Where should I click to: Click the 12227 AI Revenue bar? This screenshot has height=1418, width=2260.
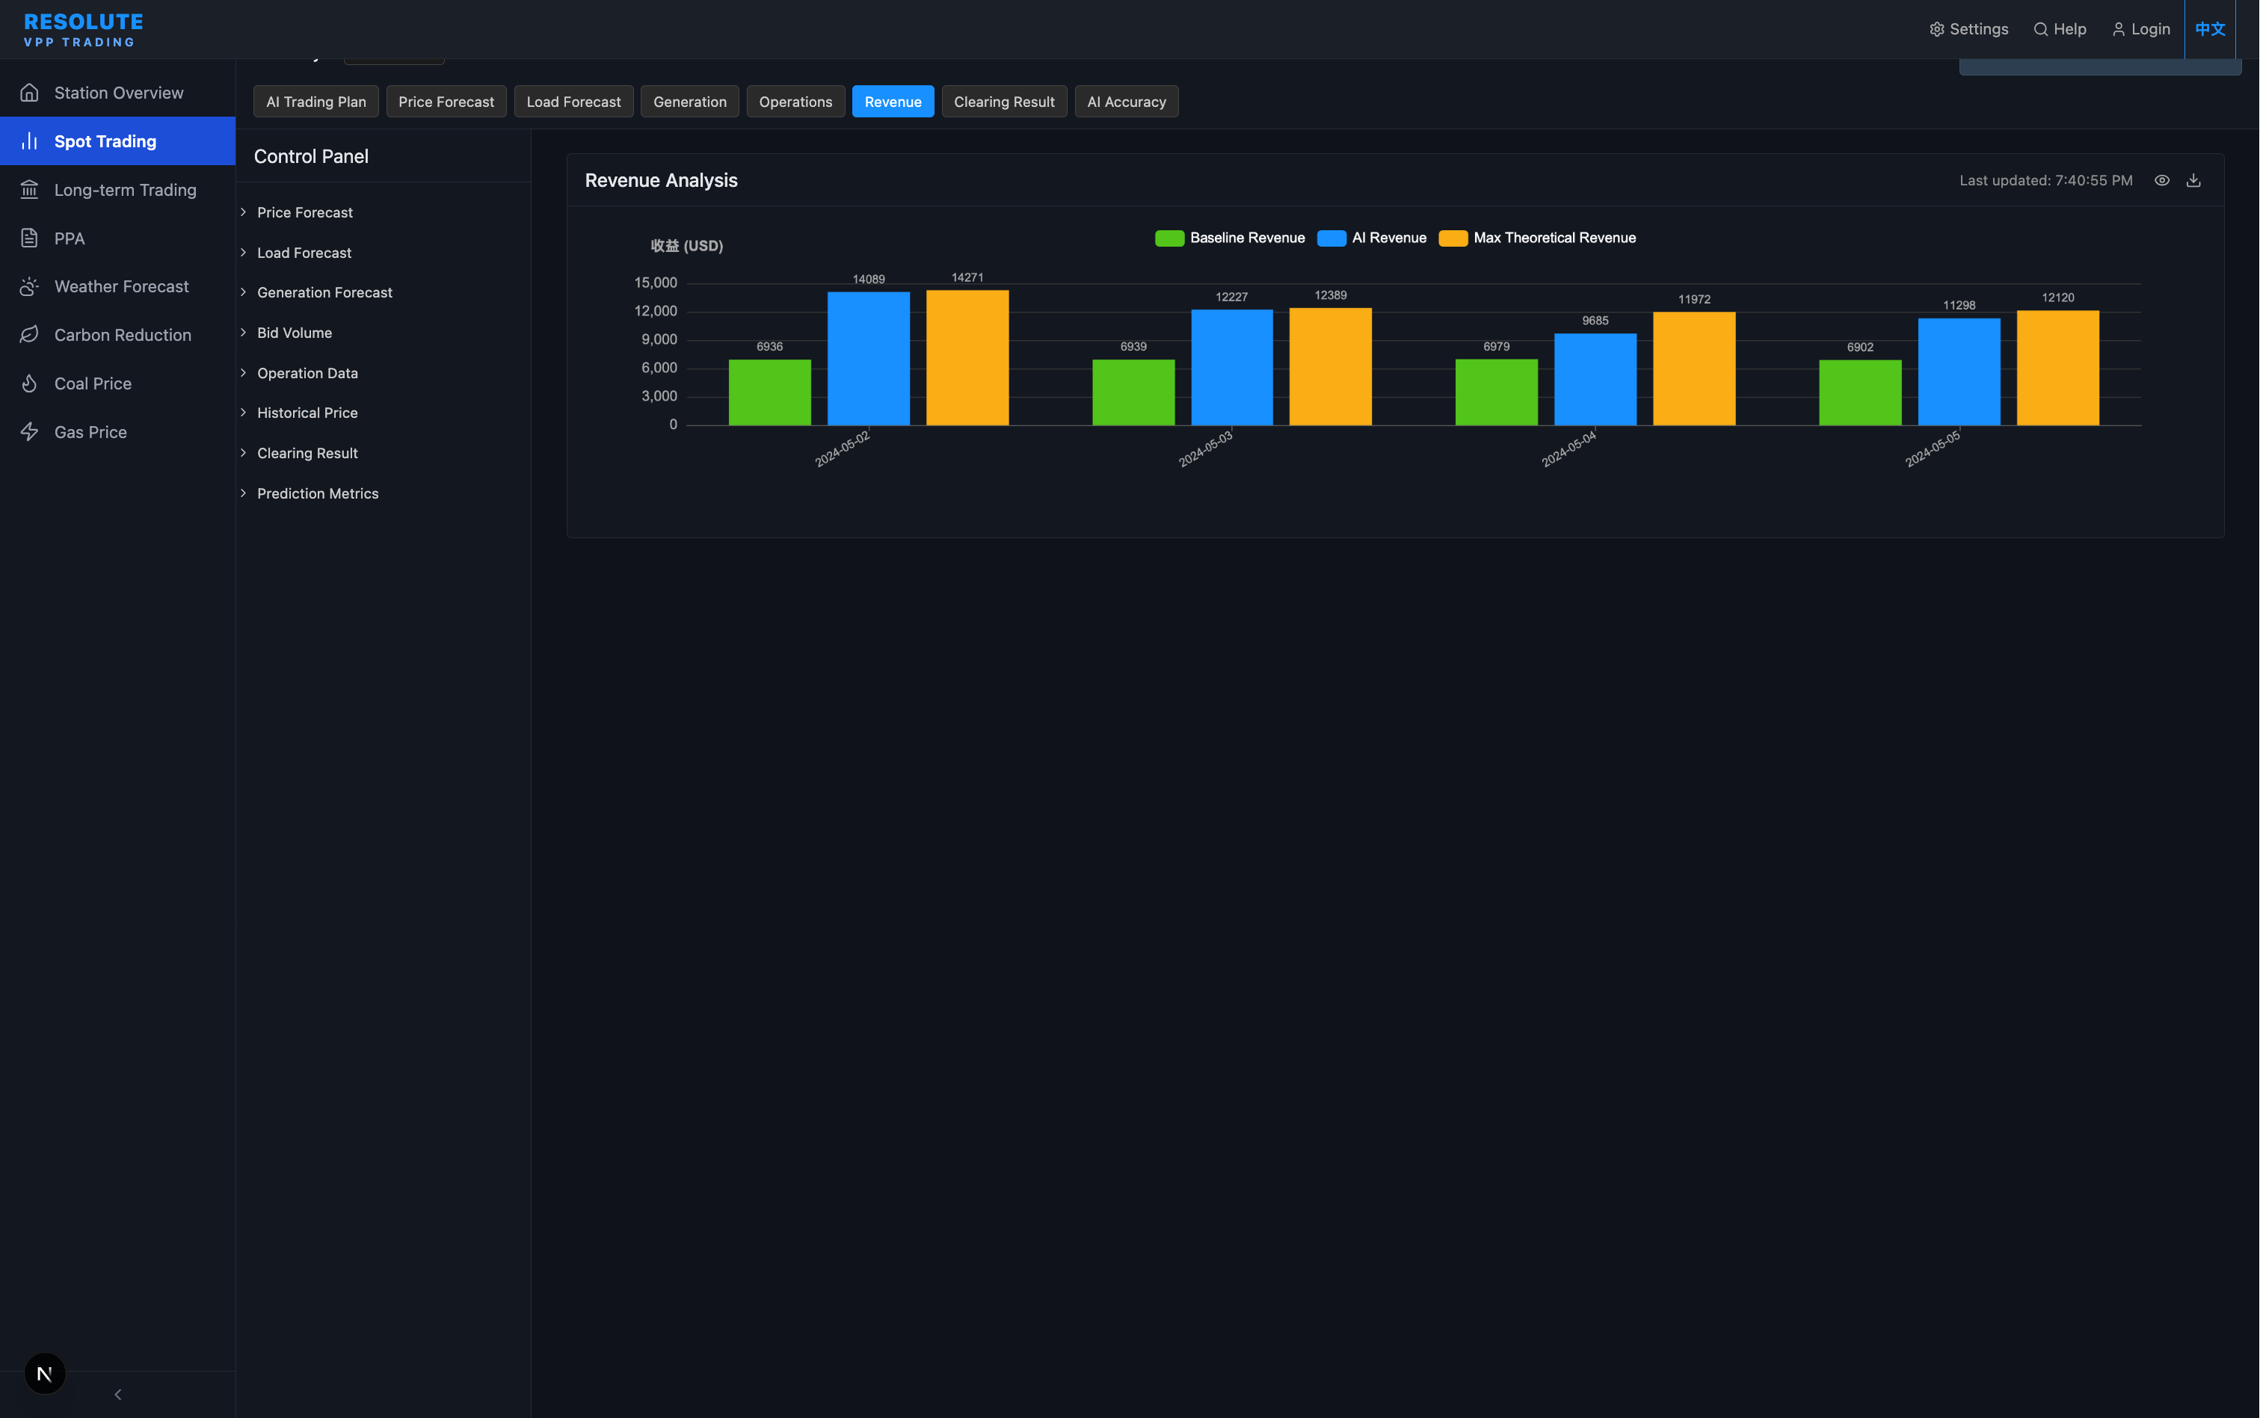(1231, 367)
